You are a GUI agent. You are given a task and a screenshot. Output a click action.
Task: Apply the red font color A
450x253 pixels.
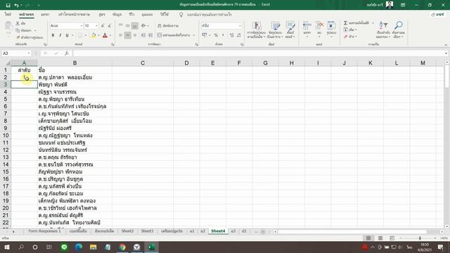click(x=105, y=35)
